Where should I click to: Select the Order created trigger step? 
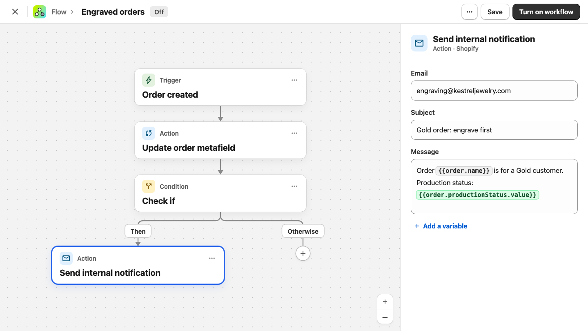tap(220, 87)
